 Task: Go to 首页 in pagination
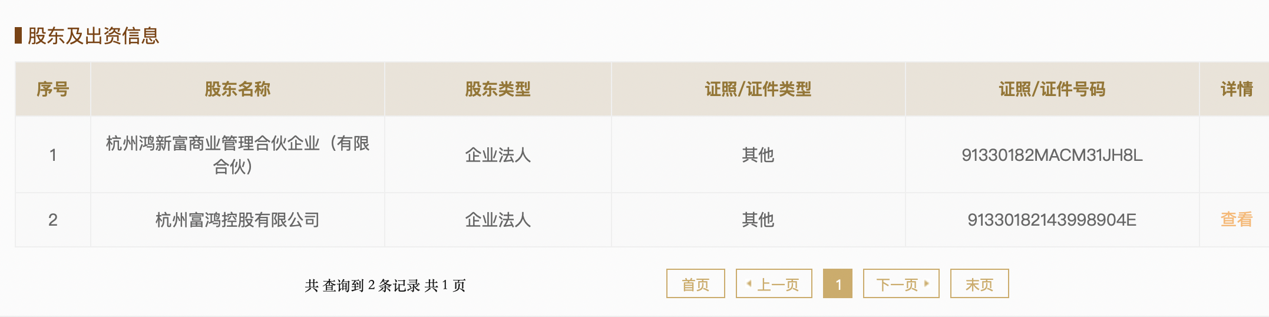[695, 284]
